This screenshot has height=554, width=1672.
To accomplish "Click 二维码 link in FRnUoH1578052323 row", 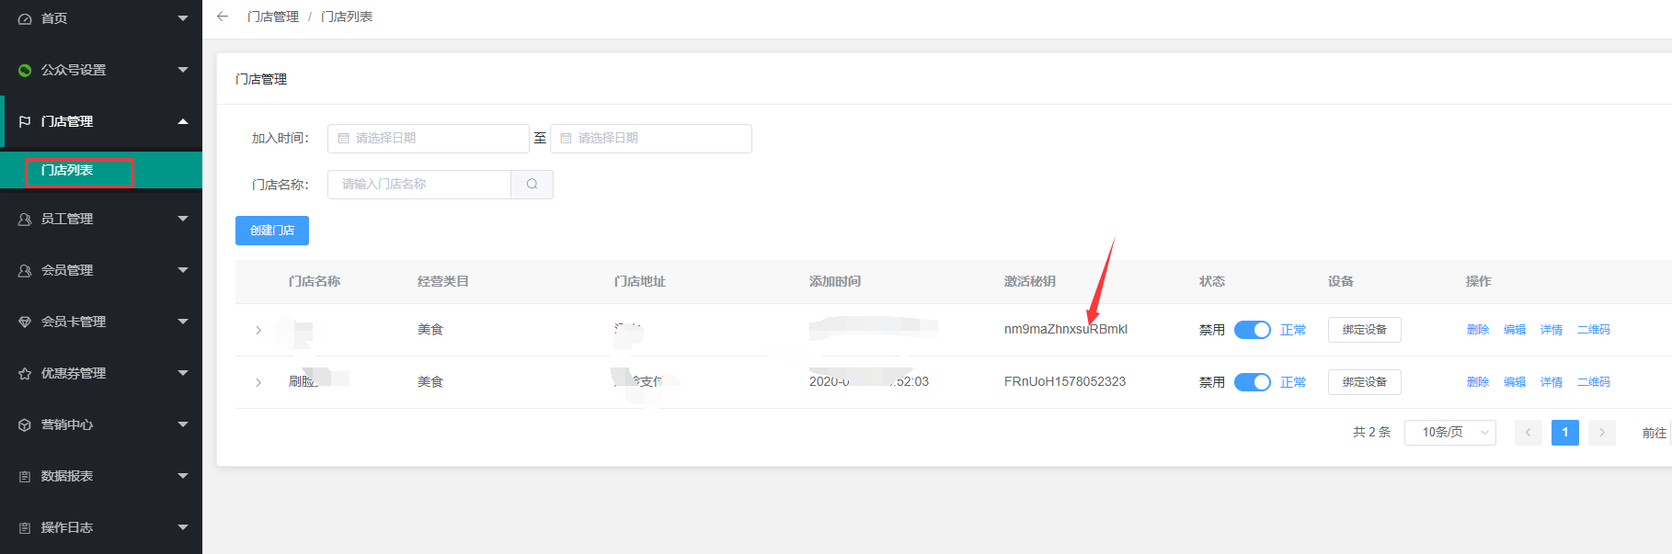I will [1594, 382].
